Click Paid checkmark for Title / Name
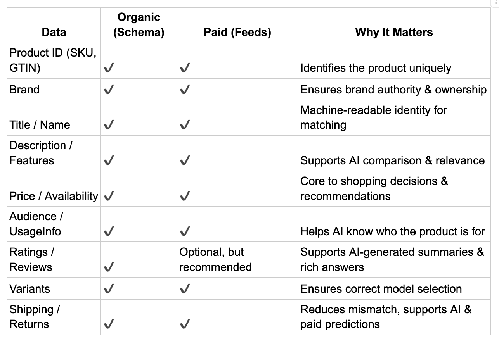 click(185, 125)
